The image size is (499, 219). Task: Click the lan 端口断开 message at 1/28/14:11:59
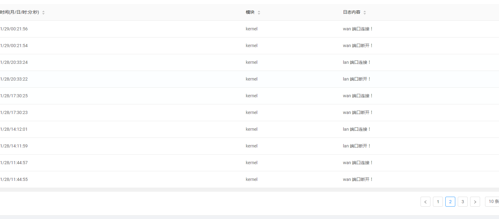point(356,146)
